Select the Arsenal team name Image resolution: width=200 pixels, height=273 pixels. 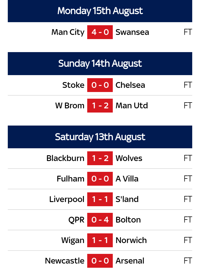coord(130,261)
